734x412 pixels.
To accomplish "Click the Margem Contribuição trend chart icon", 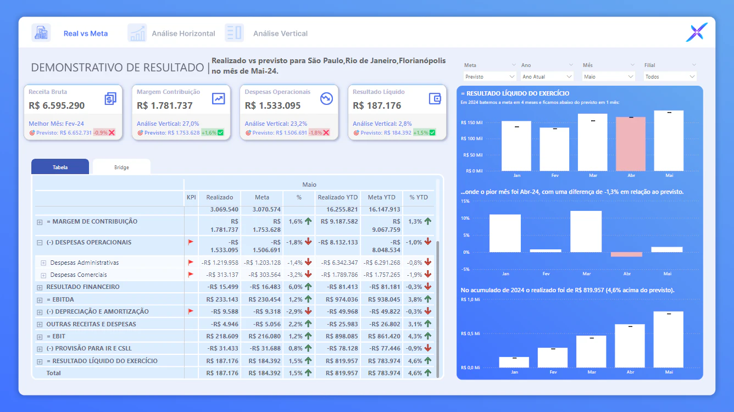I will click(219, 99).
